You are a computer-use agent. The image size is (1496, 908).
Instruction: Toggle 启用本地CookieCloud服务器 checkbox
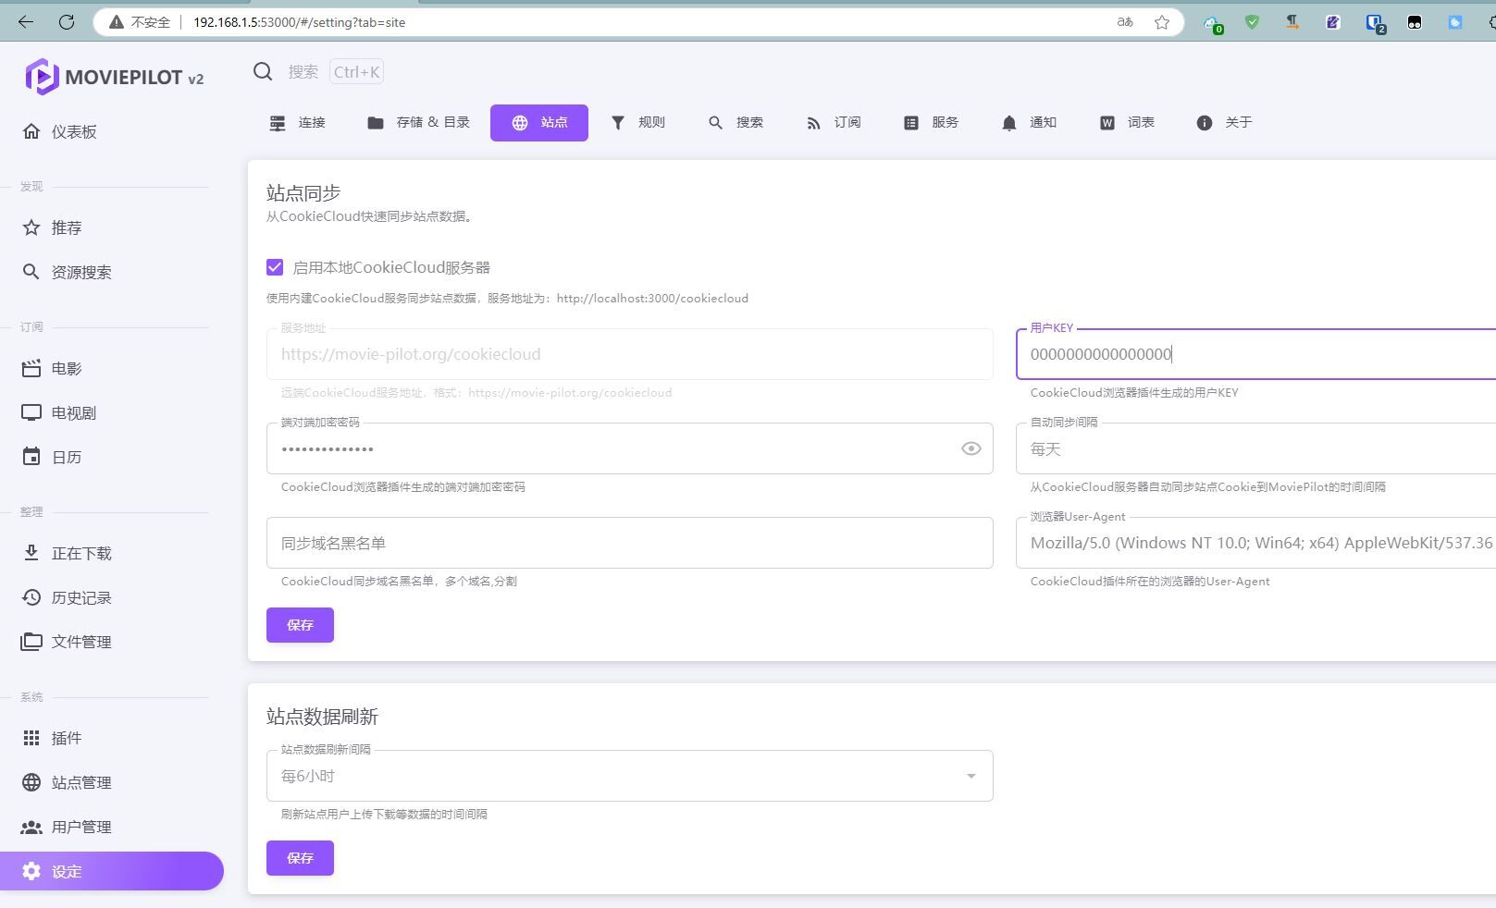tap(275, 267)
